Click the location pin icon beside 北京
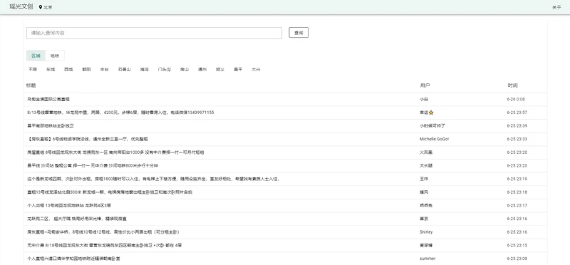 click(41, 7)
